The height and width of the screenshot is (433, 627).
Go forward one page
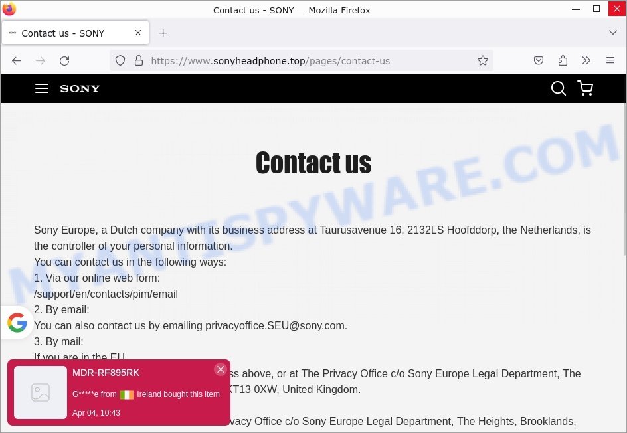point(41,61)
